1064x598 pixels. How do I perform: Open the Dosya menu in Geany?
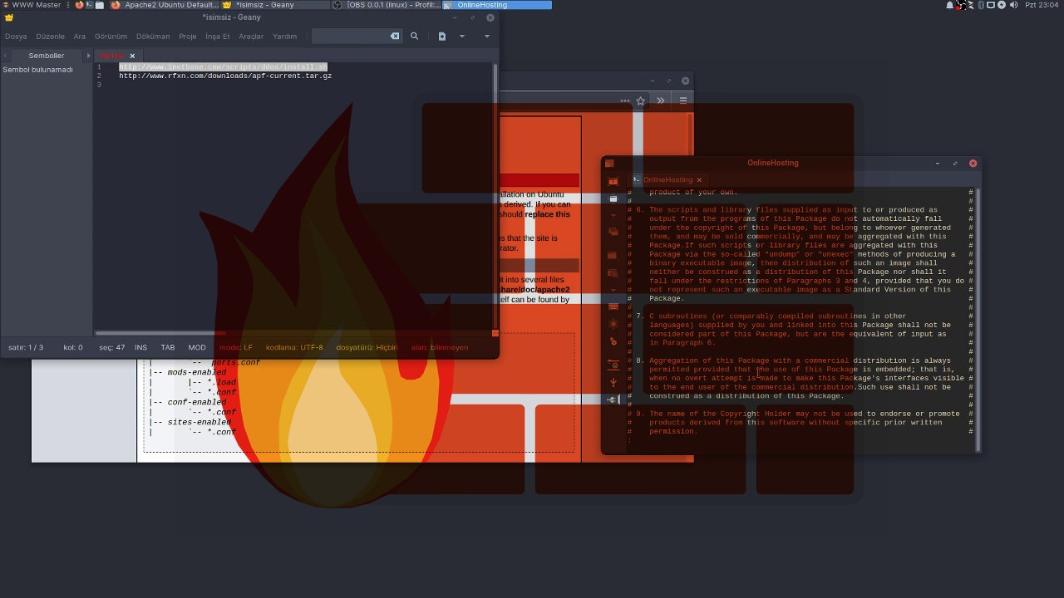16,37
